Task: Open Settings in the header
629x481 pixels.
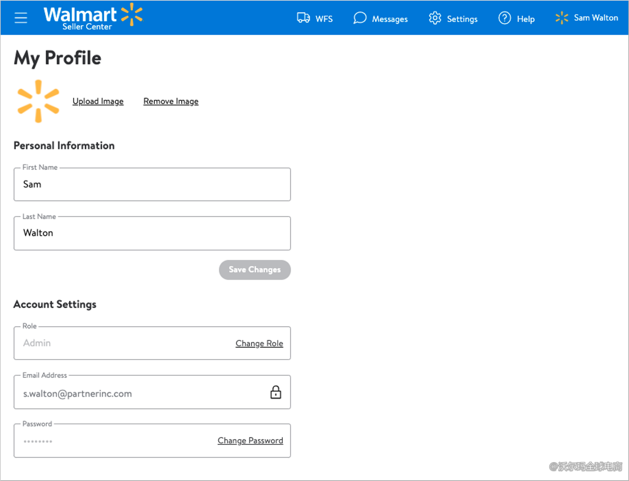Action: (453, 18)
